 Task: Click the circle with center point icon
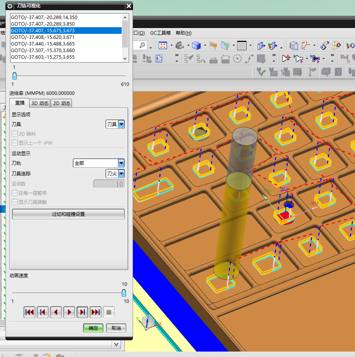237,59
